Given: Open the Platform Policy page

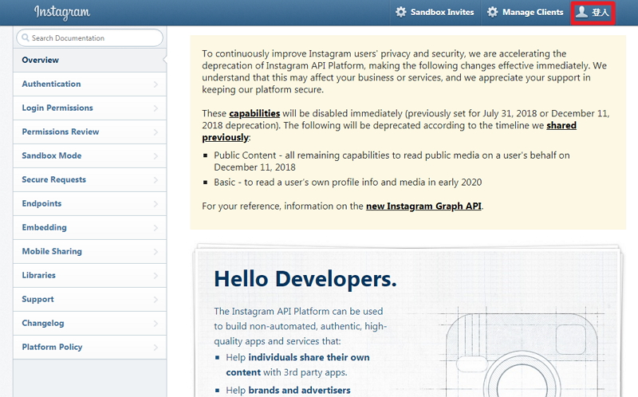Looking at the screenshot, I should tap(89, 348).
